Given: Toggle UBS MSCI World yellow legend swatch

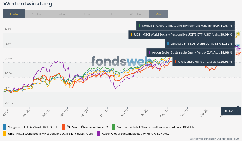Looking at the screenshot, I should (5, 133).
